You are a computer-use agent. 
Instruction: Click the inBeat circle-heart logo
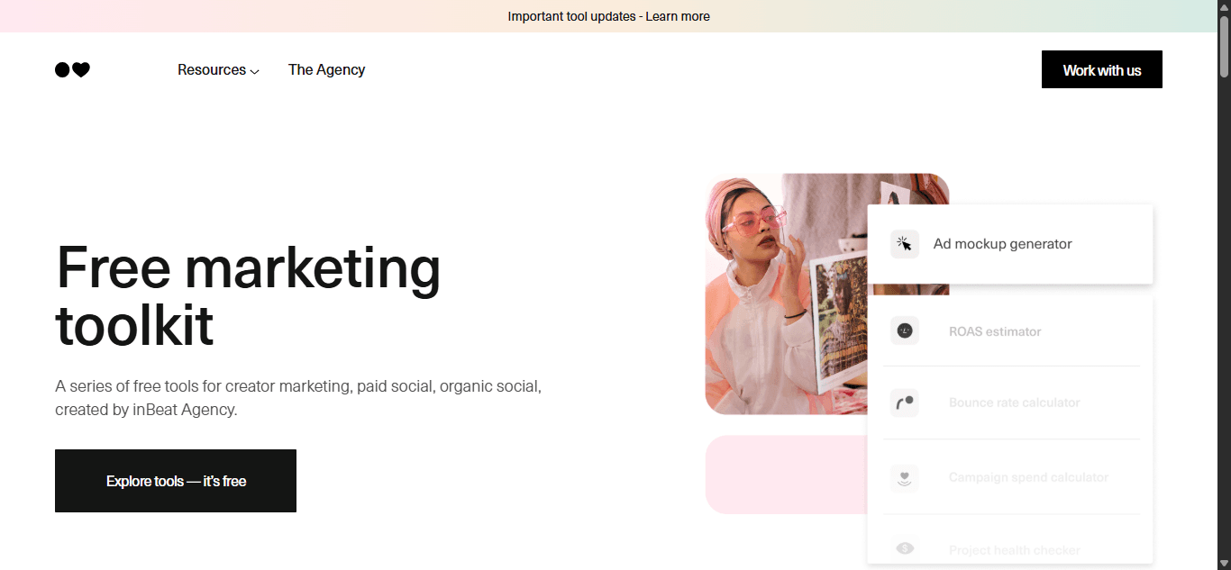[x=72, y=69]
